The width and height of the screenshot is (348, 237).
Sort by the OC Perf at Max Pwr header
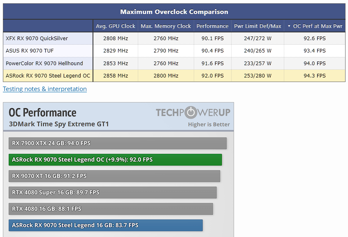[x=315, y=26]
